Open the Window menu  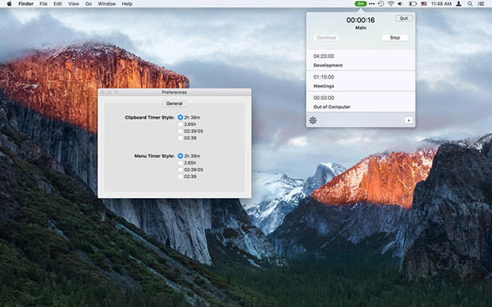pyautogui.click(x=107, y=4)
